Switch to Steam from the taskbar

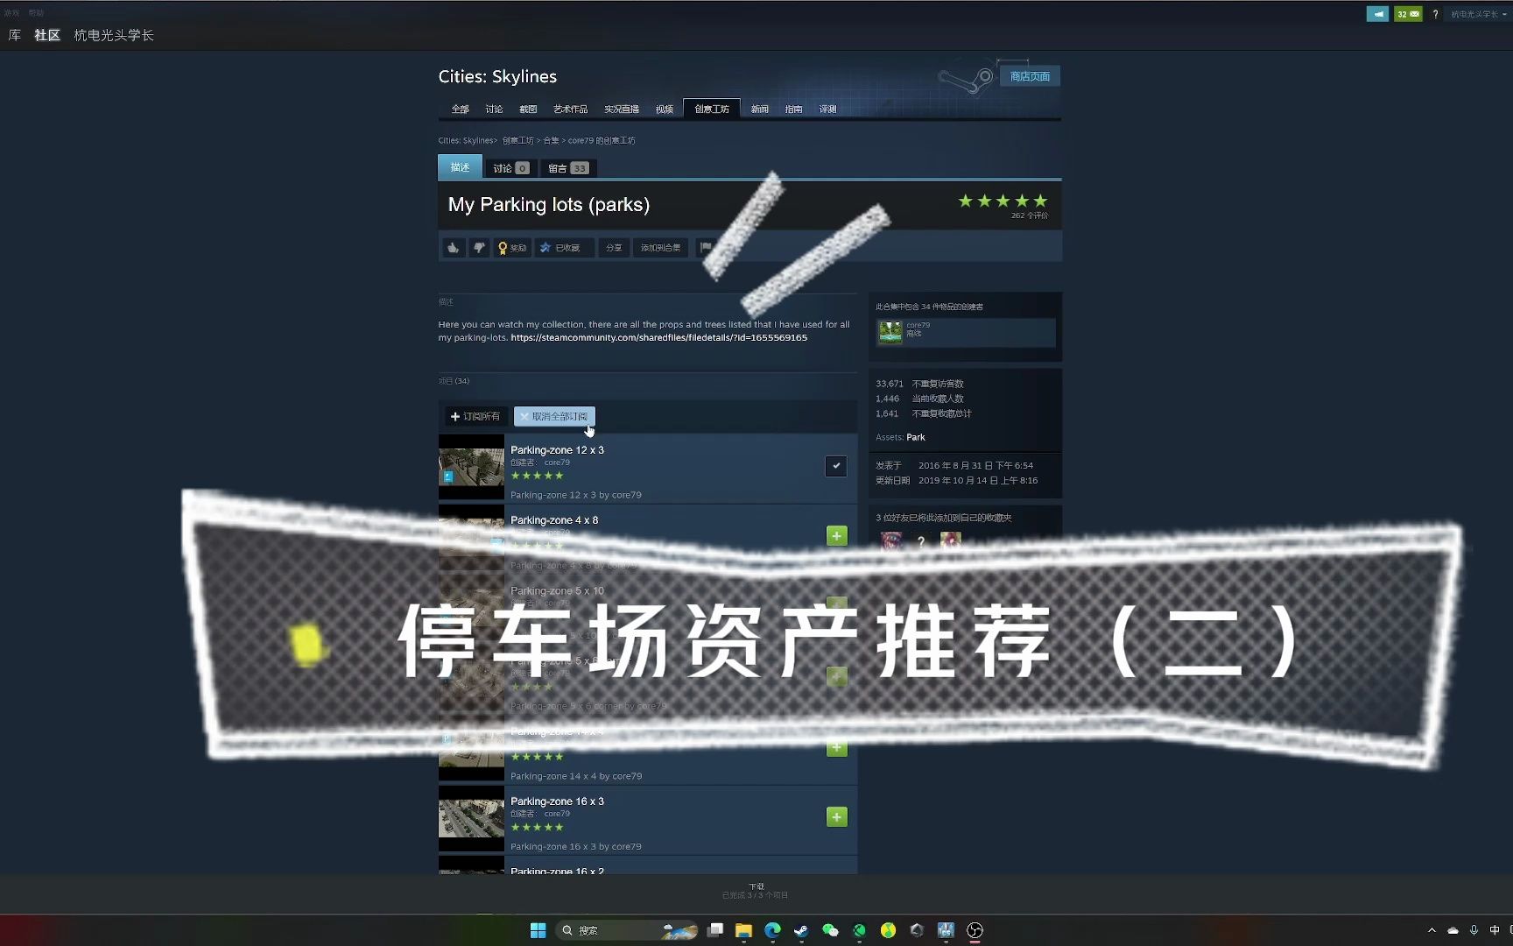point(801,930)
